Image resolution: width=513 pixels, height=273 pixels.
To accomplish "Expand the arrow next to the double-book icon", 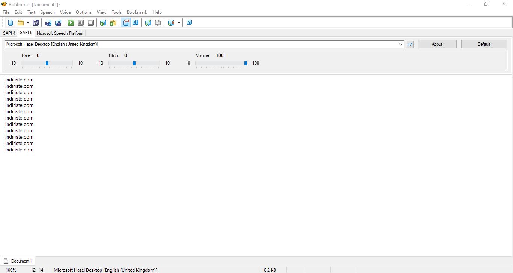I will click(x=178, y=22).
